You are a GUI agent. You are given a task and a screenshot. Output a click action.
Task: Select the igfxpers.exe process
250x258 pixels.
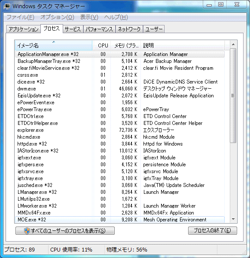point(120,165)
